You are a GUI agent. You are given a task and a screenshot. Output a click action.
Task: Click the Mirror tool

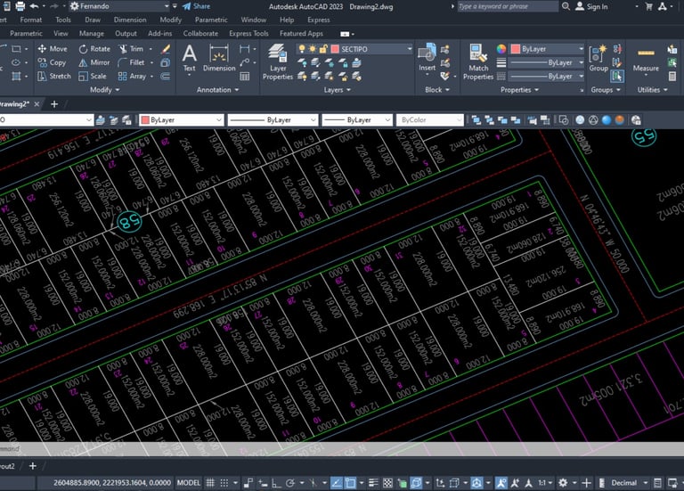94,62
